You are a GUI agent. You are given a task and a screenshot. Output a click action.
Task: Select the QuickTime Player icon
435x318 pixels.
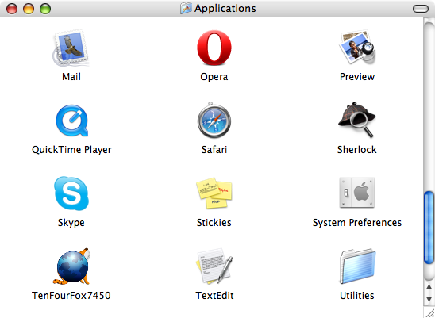[x=71, y=121]
